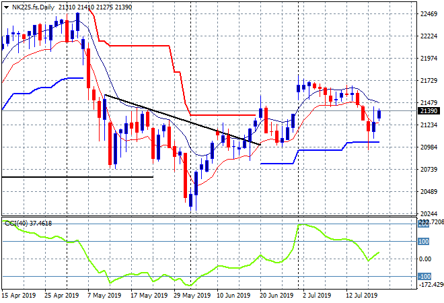Select the black descending trendline
Image resolution: width=444 pixels, height=303 pixels.
(x=182, y=120)
